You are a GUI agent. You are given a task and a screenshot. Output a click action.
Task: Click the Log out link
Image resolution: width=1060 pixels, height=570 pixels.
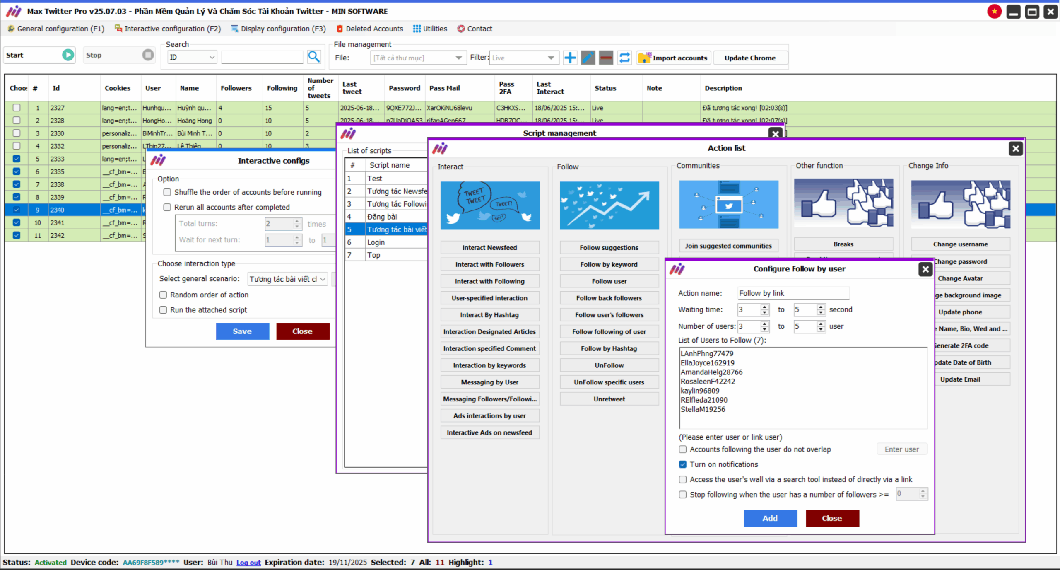point(248,563)
